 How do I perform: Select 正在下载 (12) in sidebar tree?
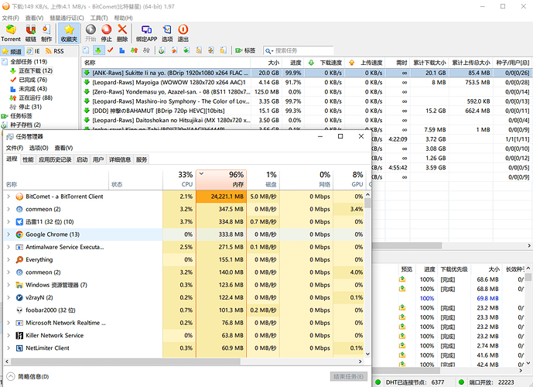click(x=36, y=70)
